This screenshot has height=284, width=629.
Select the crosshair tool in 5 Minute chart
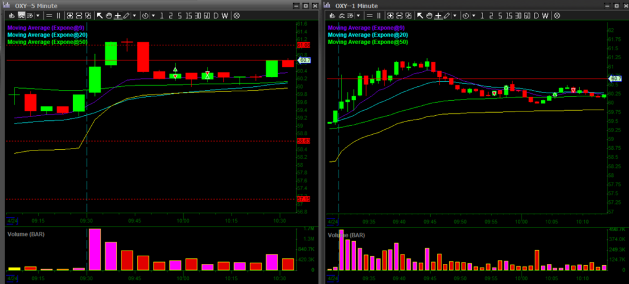pos(118,14)
